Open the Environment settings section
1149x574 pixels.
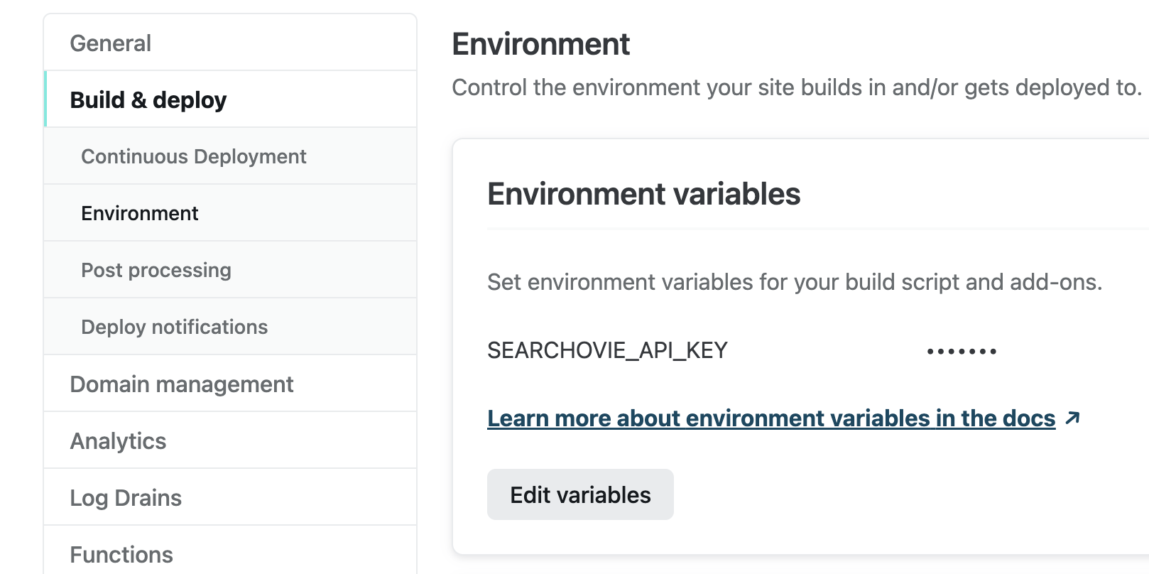[x=140, y=213]
